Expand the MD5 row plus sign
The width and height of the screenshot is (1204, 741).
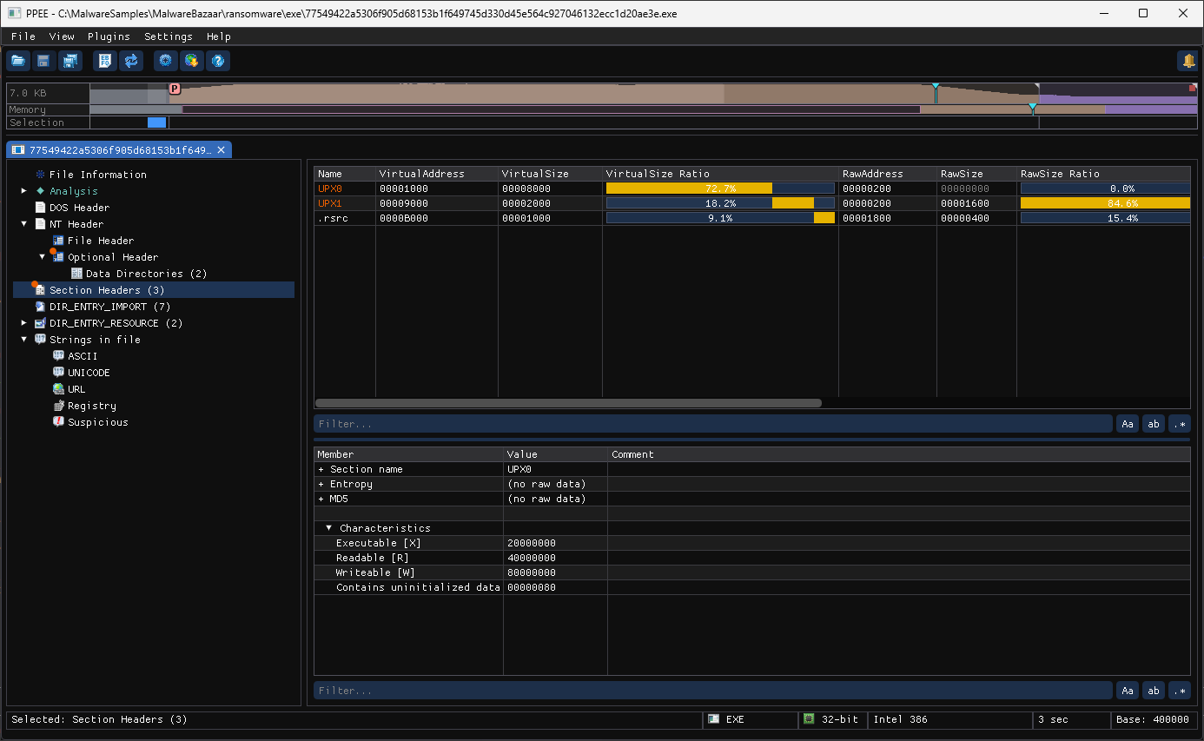(x=321, y=499)
